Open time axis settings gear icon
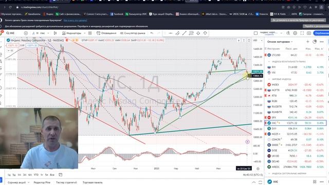Viewport: 329px width, 185px height. tap(258, 169)
